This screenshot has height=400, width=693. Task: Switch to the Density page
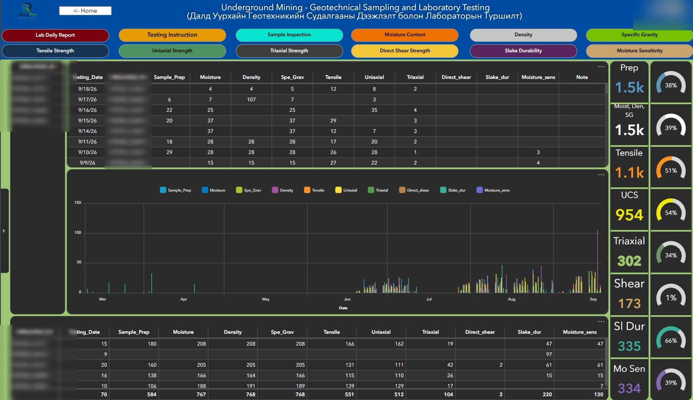pos(523,35)
